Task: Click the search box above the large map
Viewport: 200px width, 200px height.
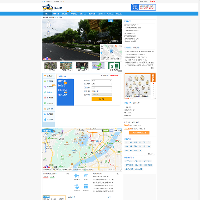Action: [95, 131]
